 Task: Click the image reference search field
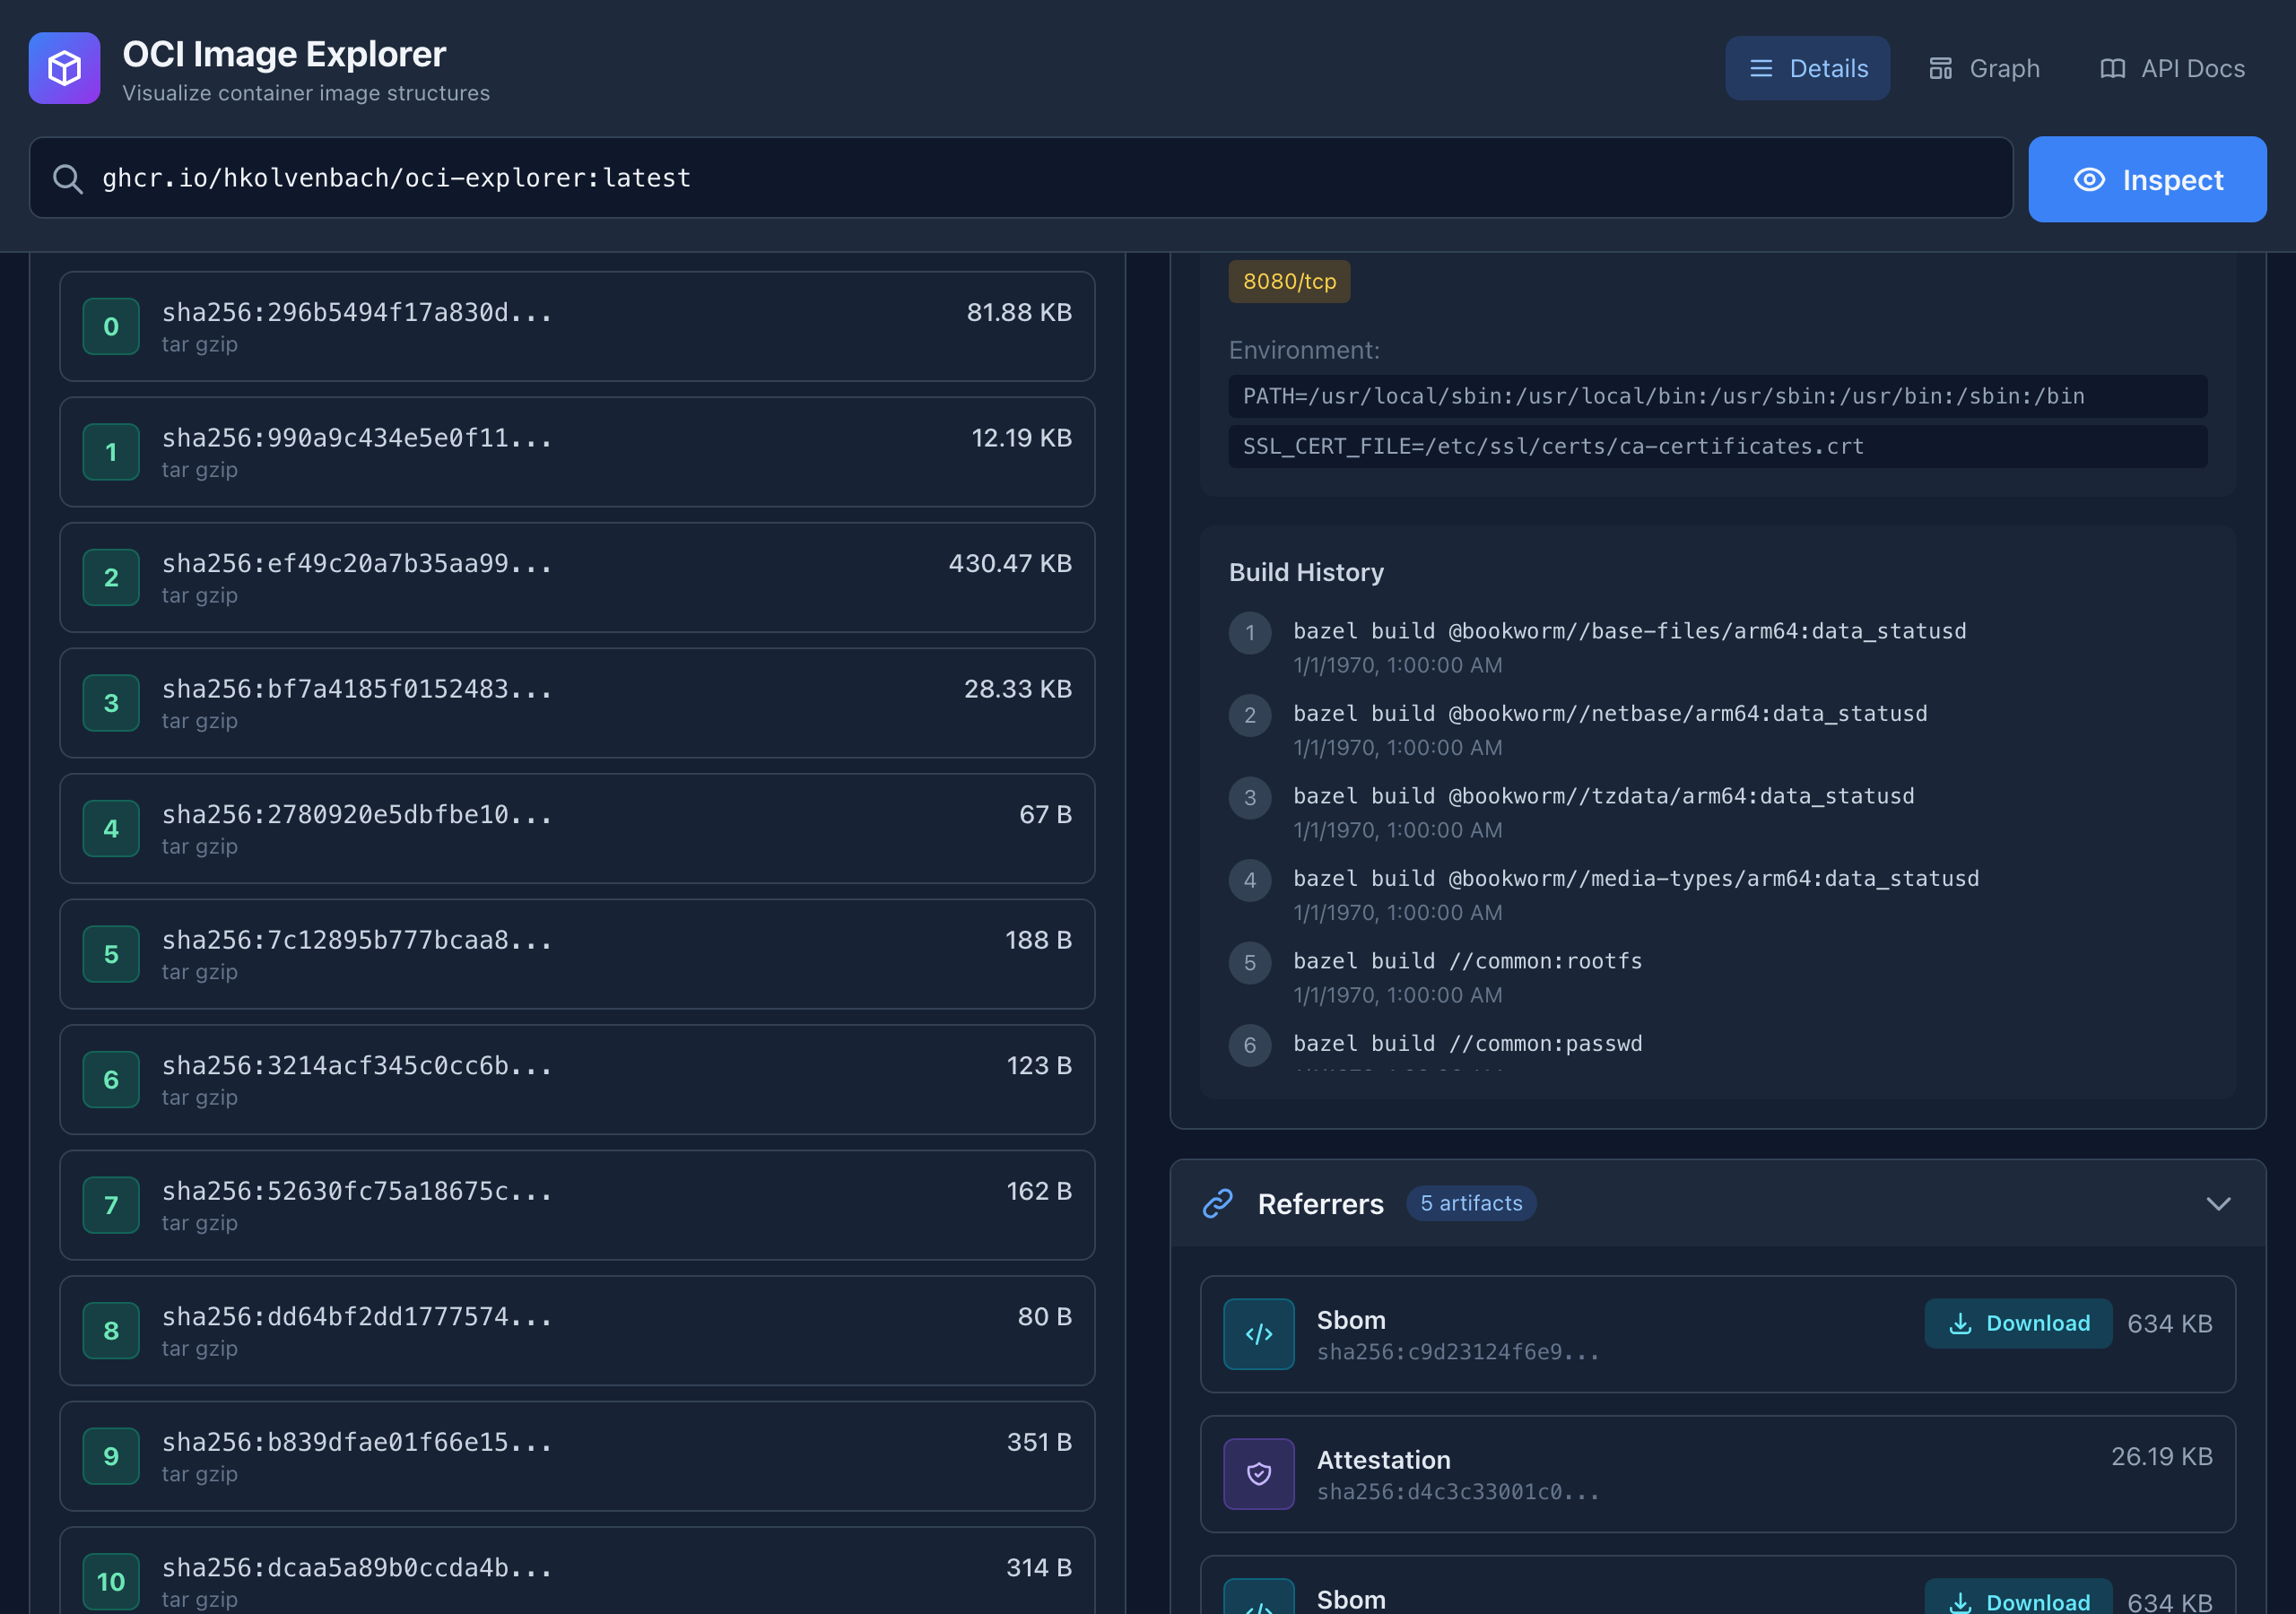click(x=1020, y=178)
